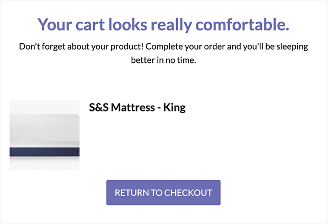328x224 pixels.
Task: Select the S&S Mattress - King product title
Action: click(x=137, y=107)
